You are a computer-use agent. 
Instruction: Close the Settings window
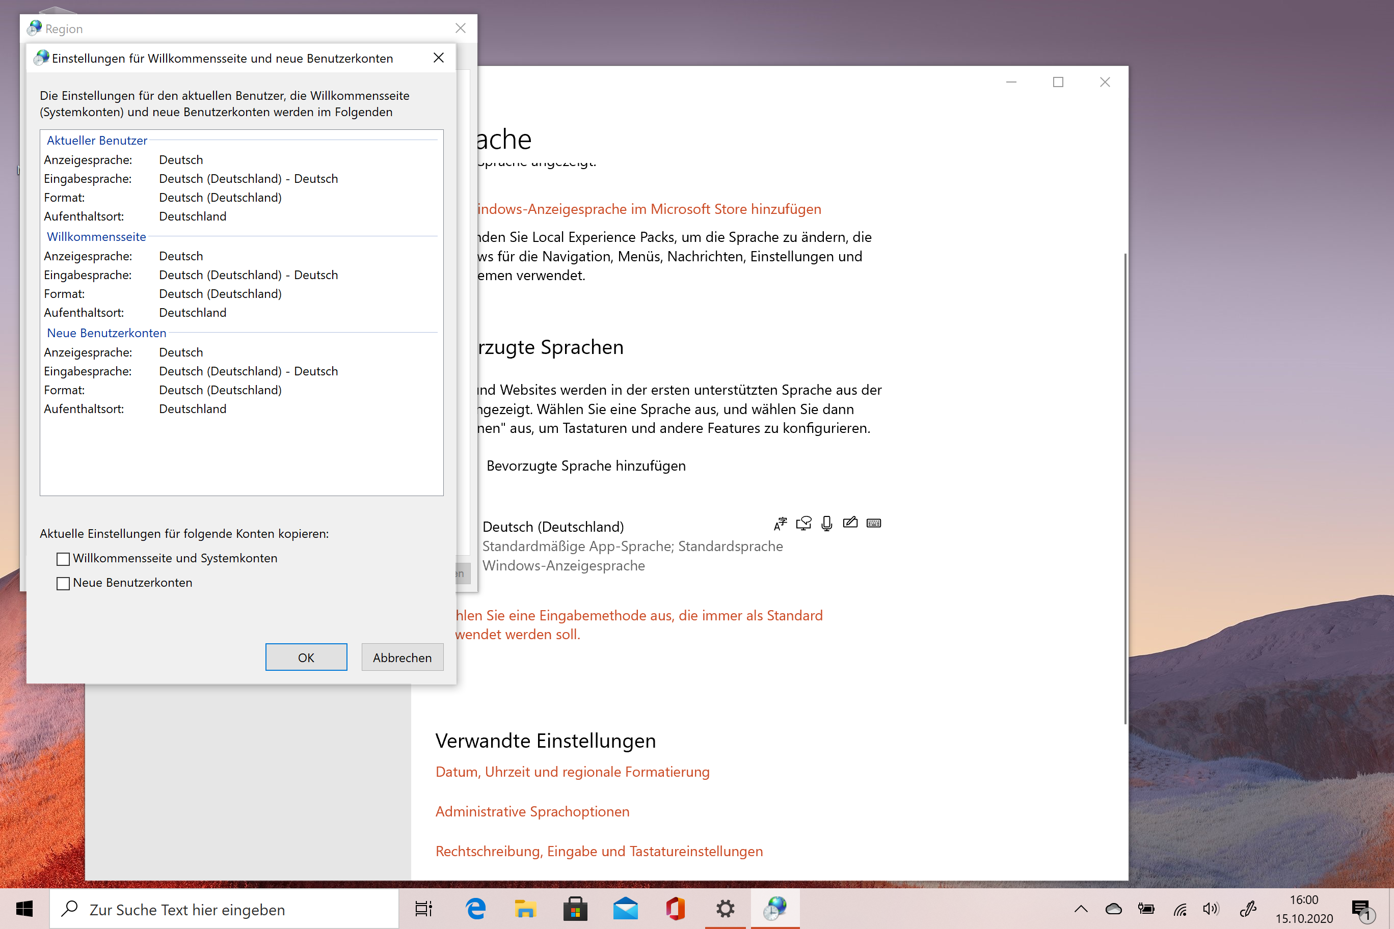(1105, 82)
